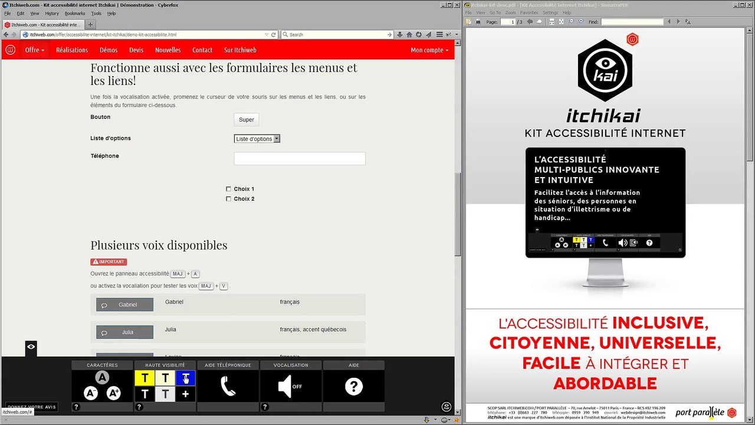Open help tip under Haute Visibilité panel
755x425 pixels.
[139, 407]
